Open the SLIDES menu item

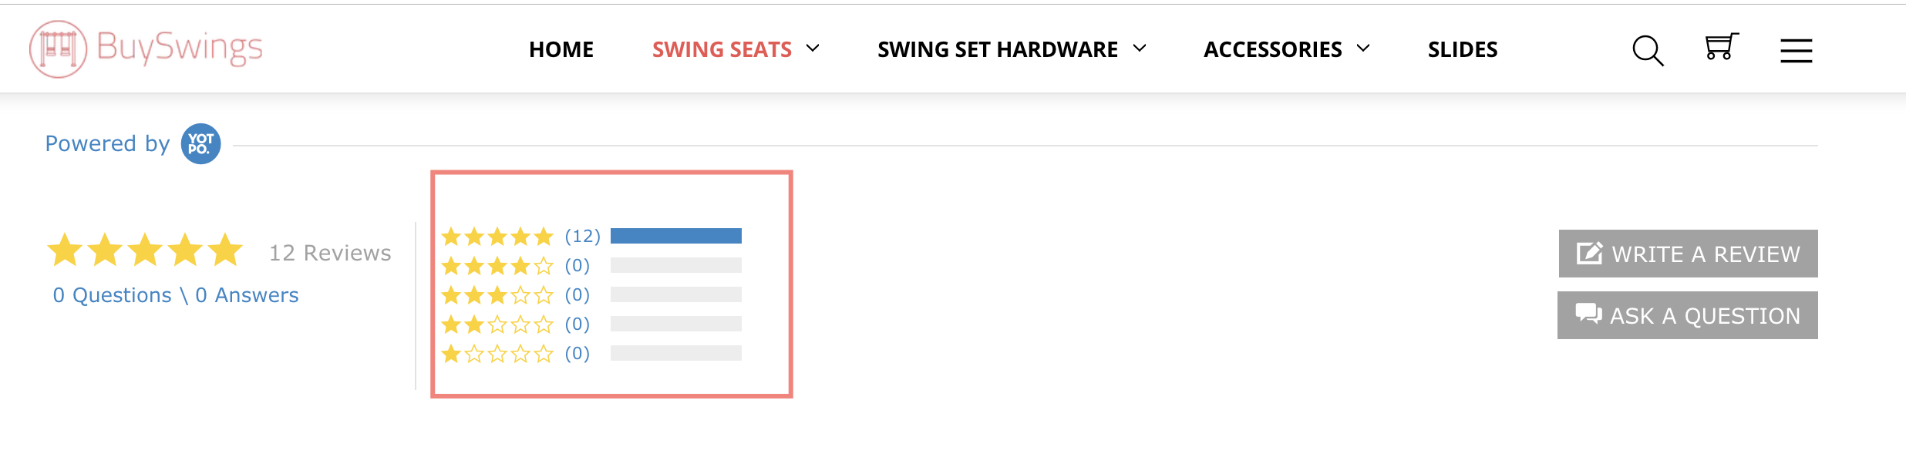click(x=1462, y=49)
